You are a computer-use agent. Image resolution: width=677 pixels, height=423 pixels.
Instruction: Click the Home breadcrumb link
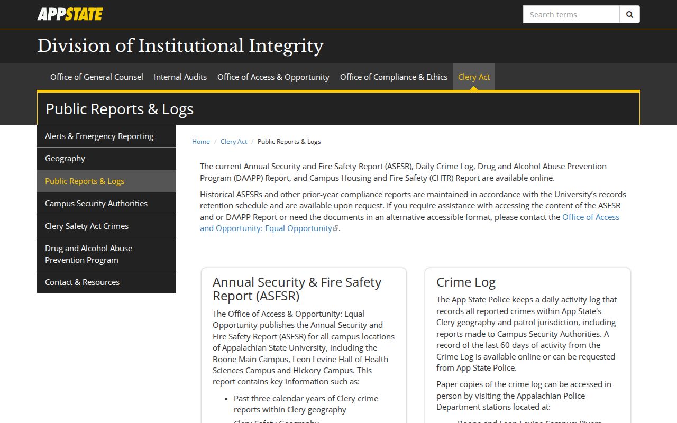201,142
